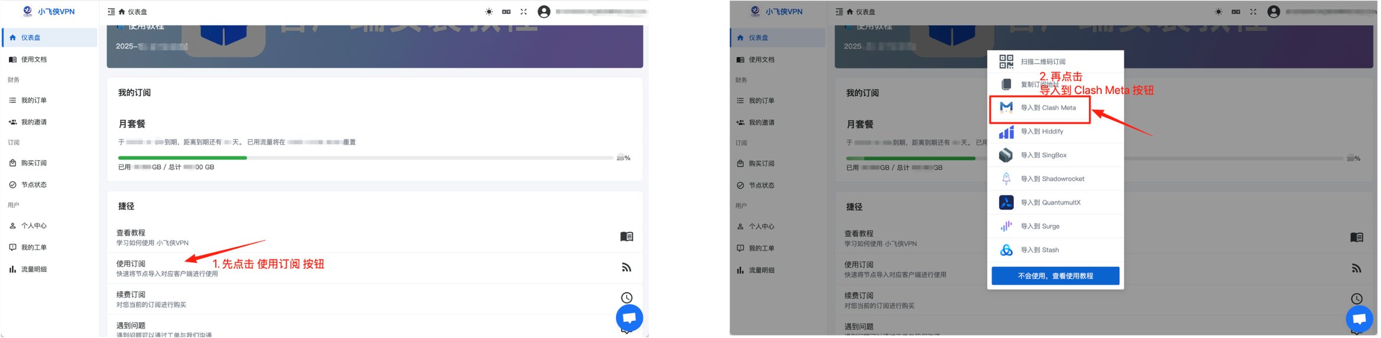This screenshot has width=1381, height=338.
Task: Click 使用订阅 shortcut in left screenshot
Action: (x=131, y=264)
